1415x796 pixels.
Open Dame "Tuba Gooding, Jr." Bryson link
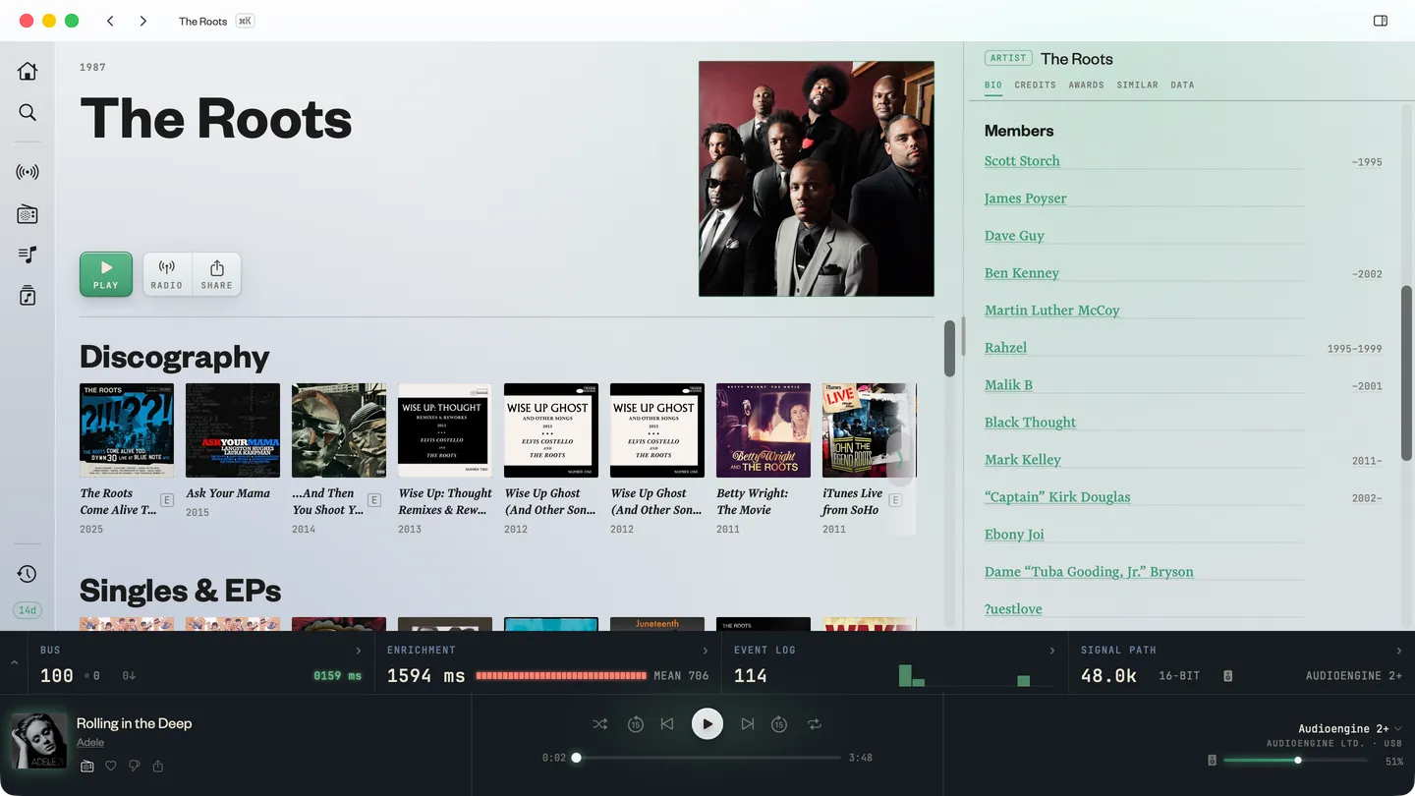[x=1089, y=572]
